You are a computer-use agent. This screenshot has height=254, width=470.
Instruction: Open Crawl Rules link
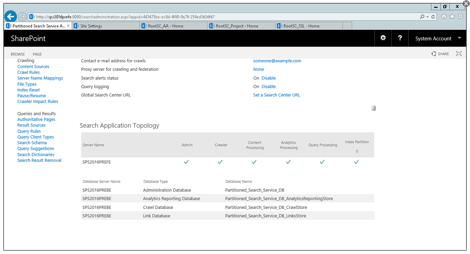pos(29,72)
